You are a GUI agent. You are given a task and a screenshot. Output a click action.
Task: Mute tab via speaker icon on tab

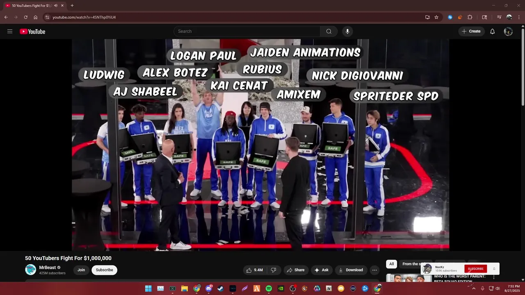tap(56, 6)
